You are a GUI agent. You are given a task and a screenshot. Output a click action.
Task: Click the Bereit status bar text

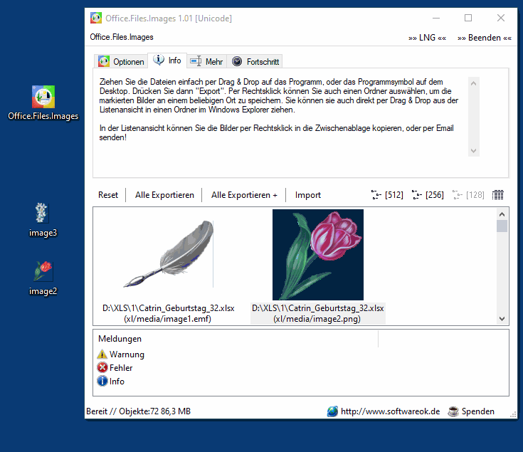(138, 411)
